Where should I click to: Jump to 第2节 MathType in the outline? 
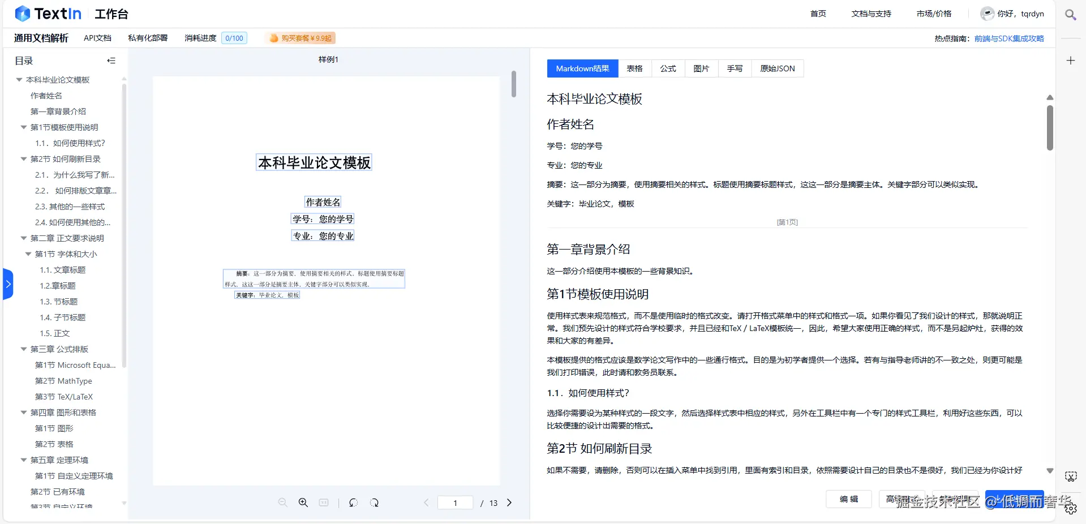click(63, 381)
